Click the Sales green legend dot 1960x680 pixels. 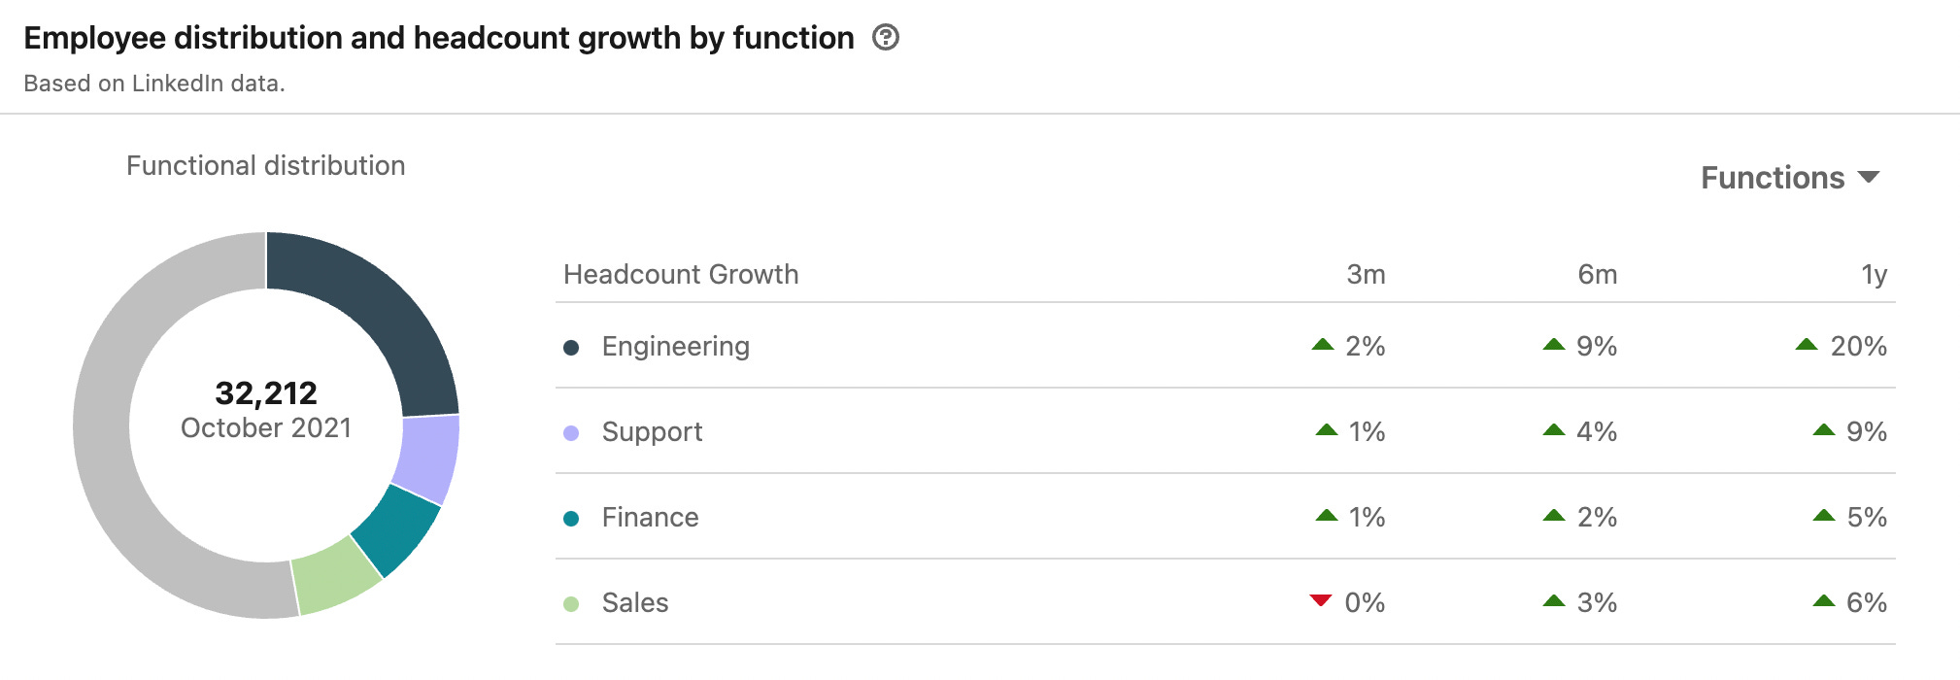[571, 604]
